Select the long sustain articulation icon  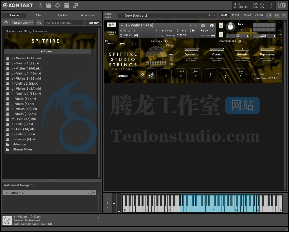click(x=166, y=74)
